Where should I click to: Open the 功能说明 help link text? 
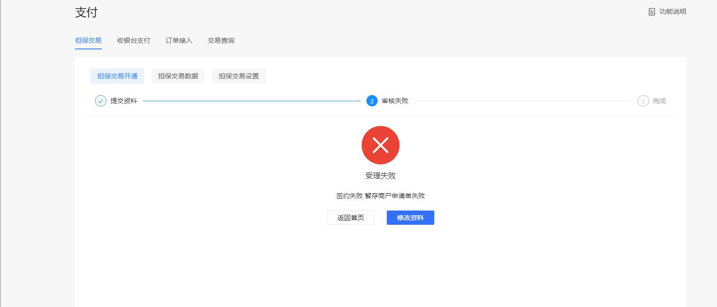[672, 12]
